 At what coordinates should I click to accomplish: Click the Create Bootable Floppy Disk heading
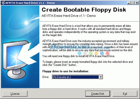84,10
